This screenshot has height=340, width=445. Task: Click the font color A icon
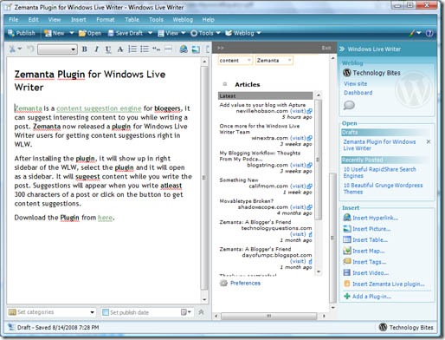point(120,49)
